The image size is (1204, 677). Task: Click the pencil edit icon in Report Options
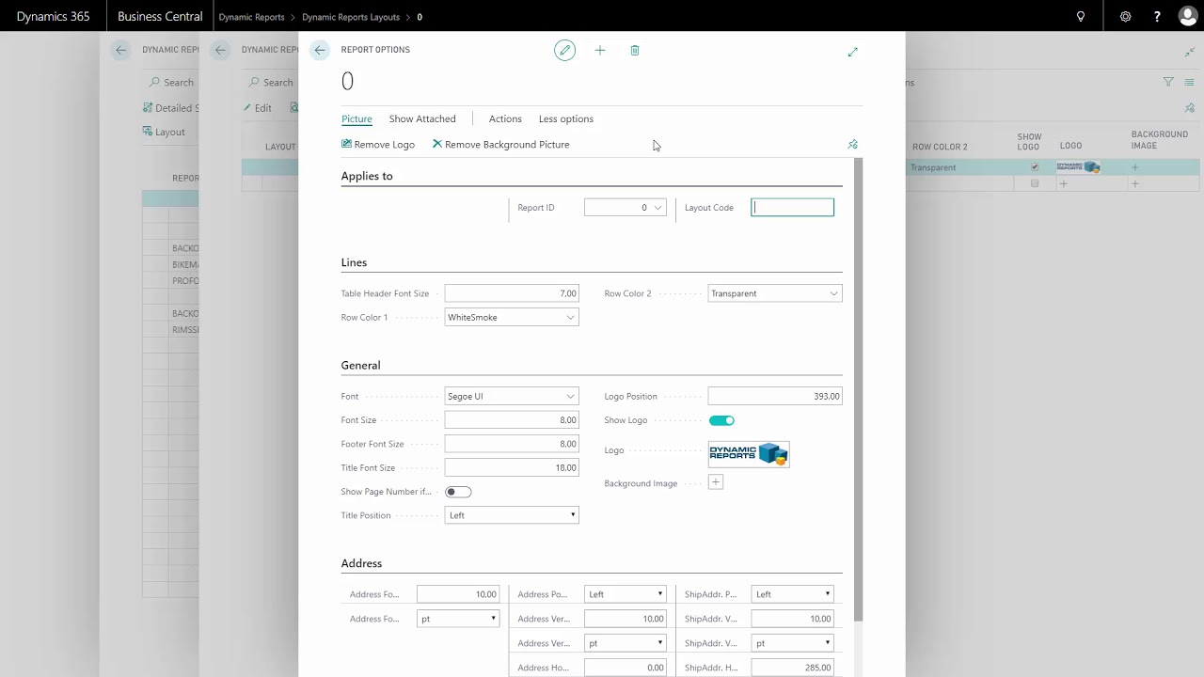click(564, 51)
